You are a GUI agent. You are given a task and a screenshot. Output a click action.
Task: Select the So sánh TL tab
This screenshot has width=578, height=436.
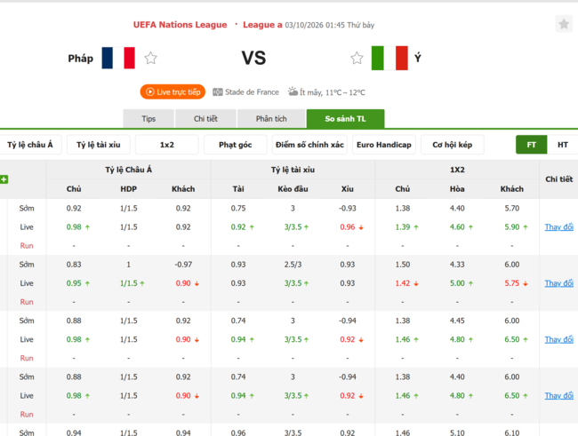345,119
